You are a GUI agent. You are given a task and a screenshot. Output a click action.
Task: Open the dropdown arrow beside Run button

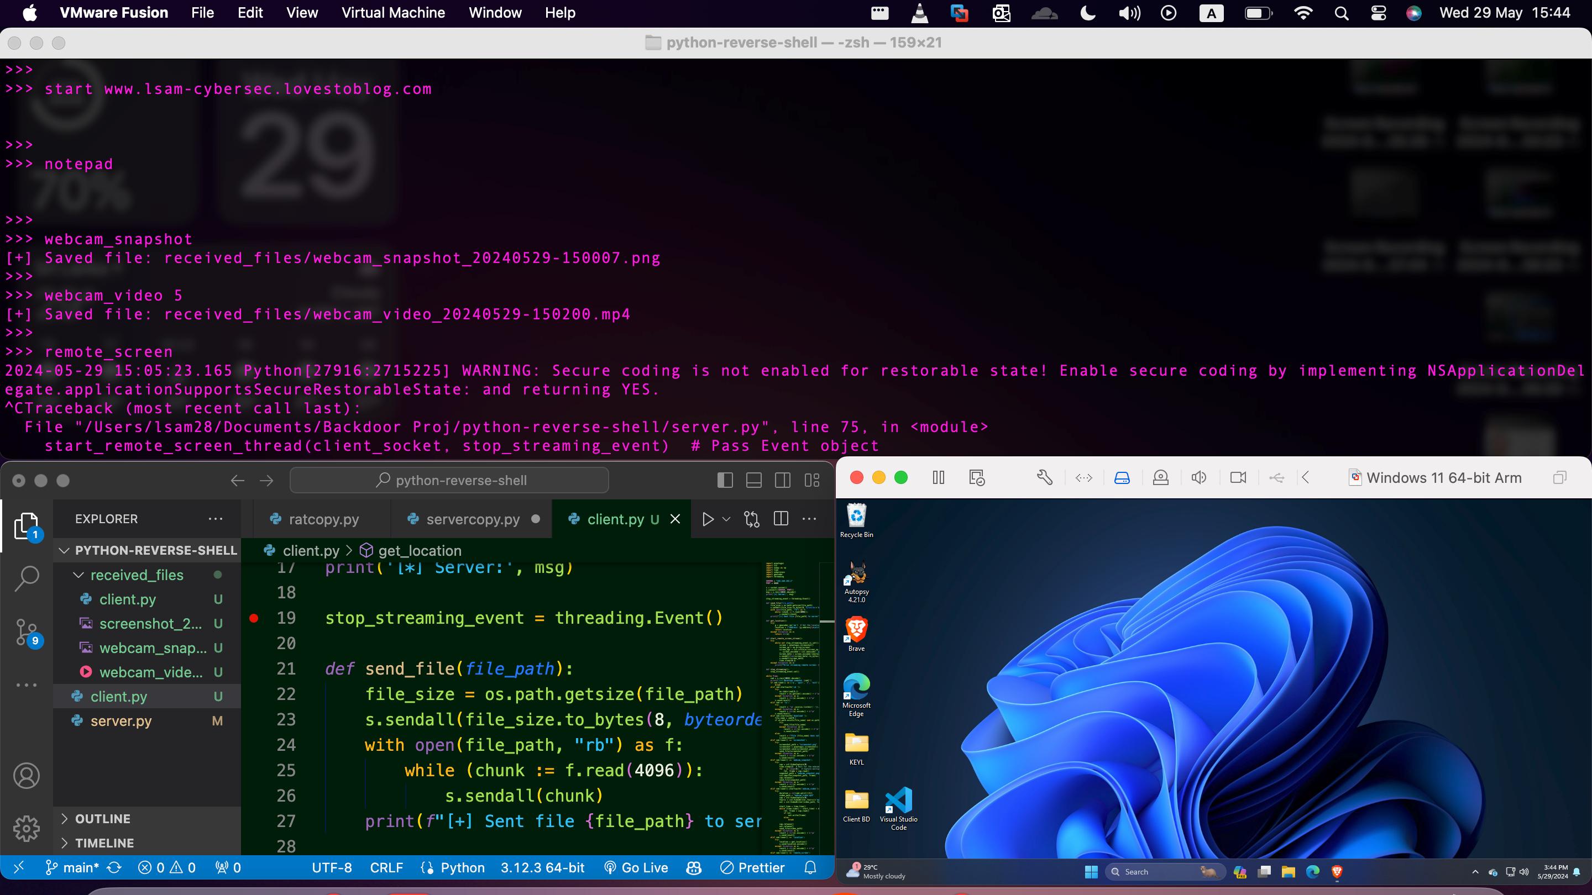[727, 519]
